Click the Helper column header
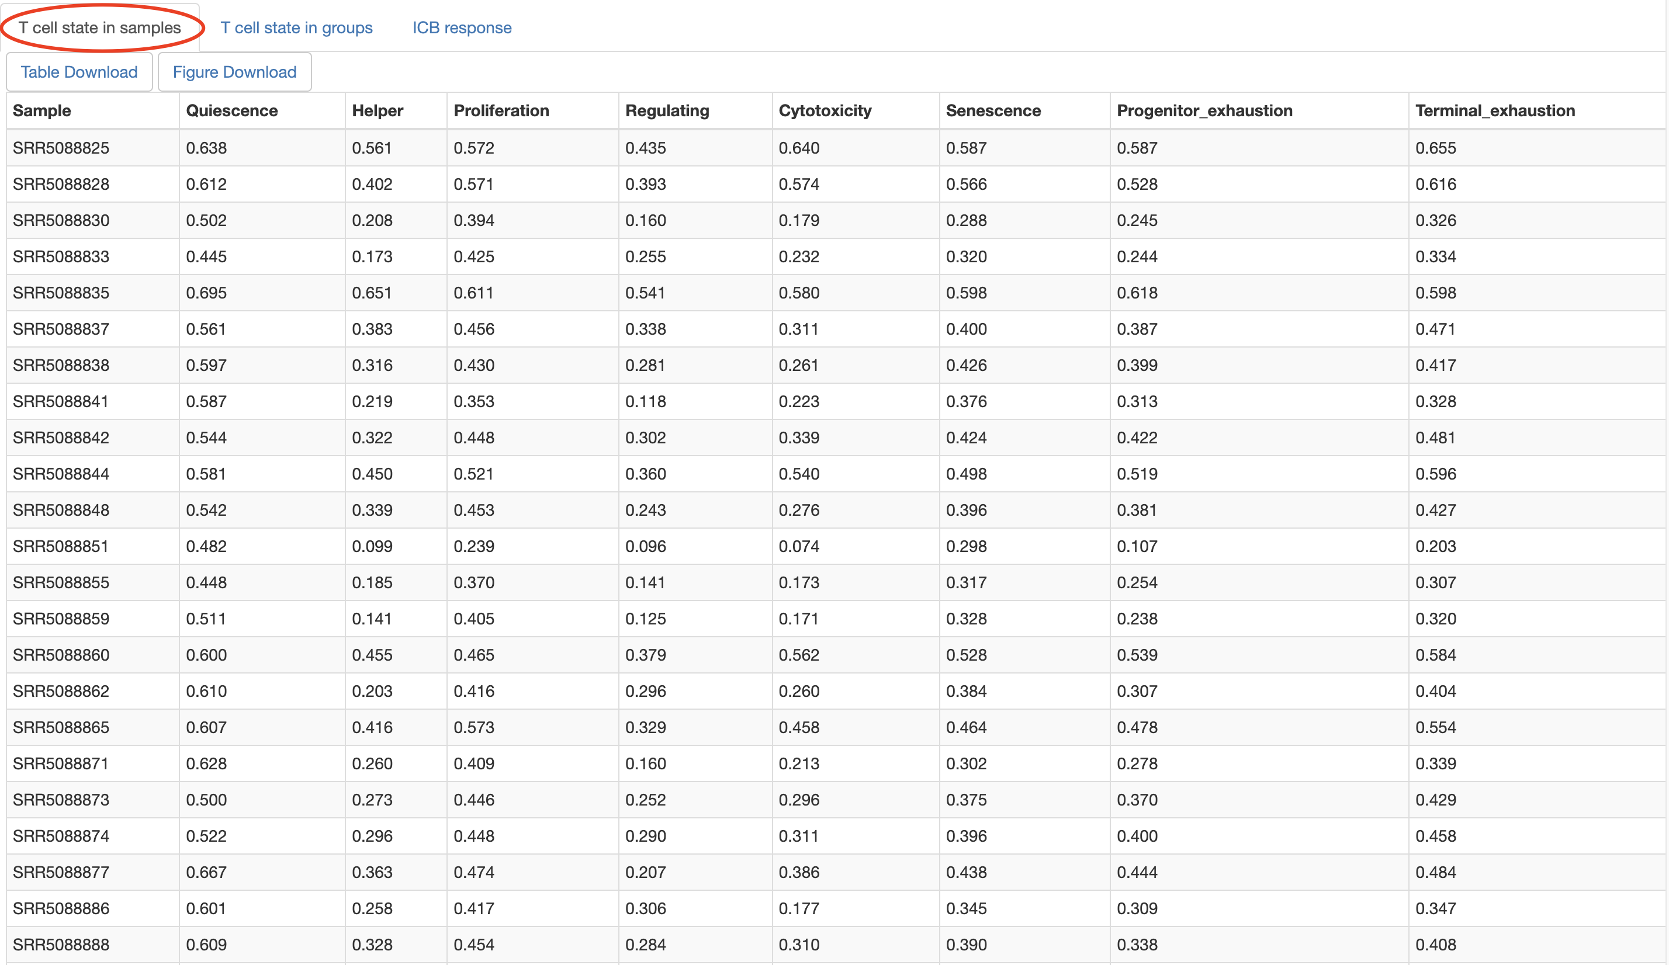 378,110
